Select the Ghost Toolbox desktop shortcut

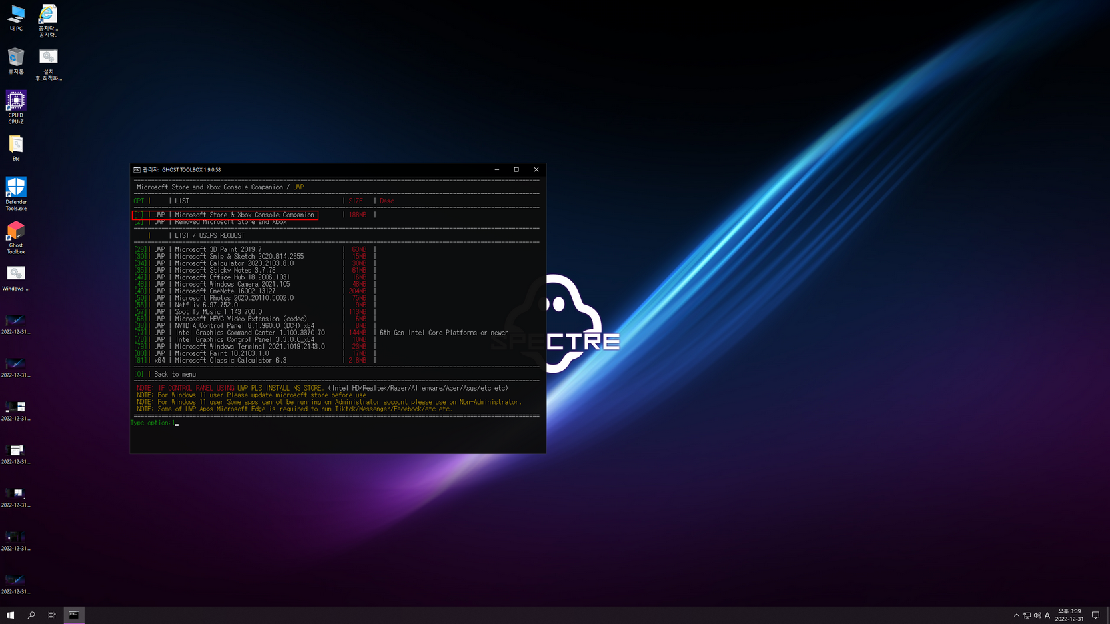pos(16,237)
